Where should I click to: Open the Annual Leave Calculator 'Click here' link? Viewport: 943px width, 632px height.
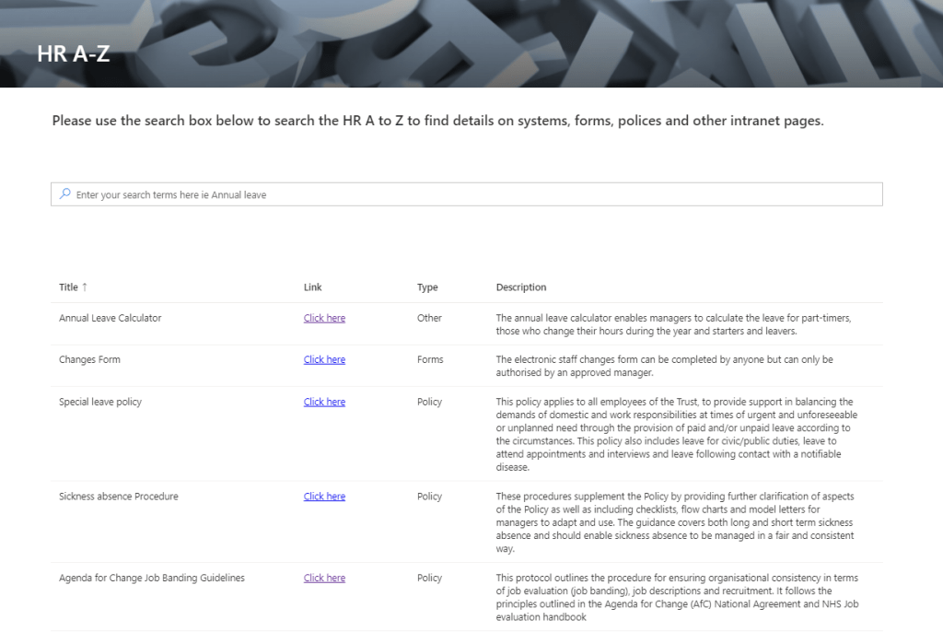(324, 318)
